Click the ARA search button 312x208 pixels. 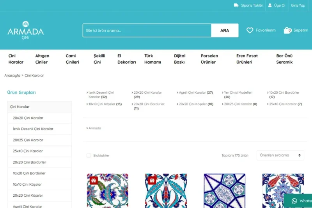[x=225, y=30]
